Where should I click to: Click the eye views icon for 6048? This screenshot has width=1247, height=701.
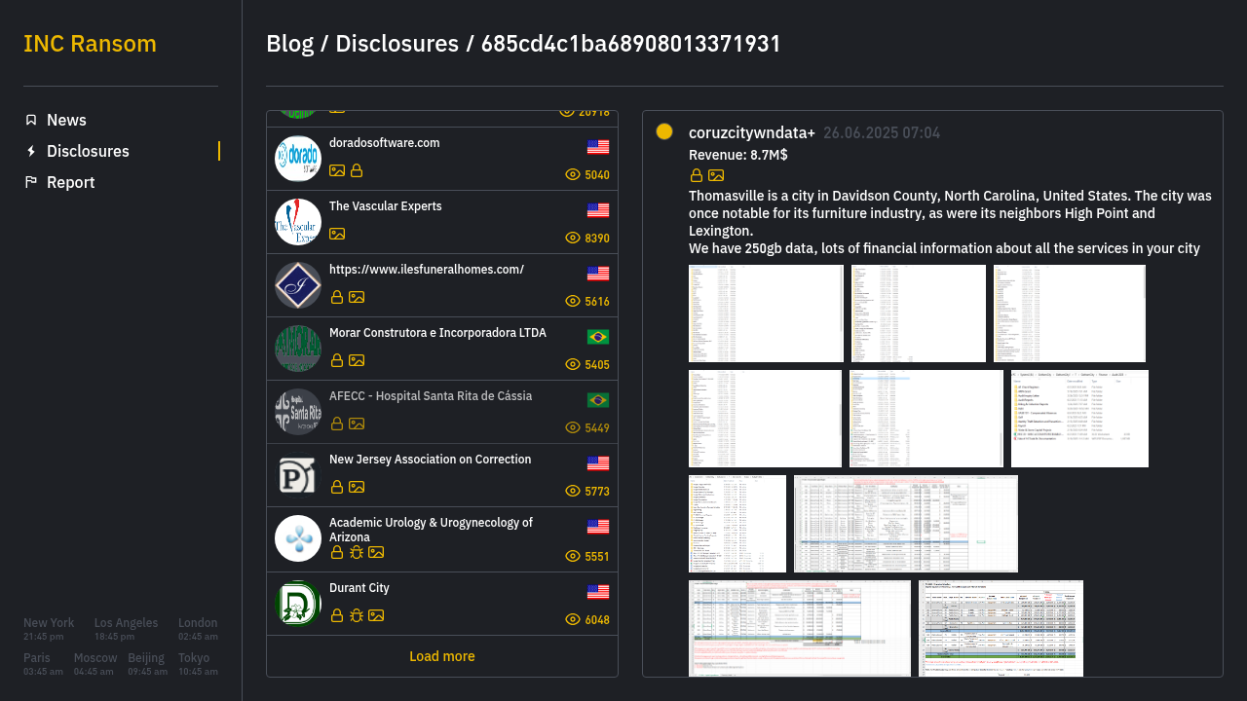573,620
